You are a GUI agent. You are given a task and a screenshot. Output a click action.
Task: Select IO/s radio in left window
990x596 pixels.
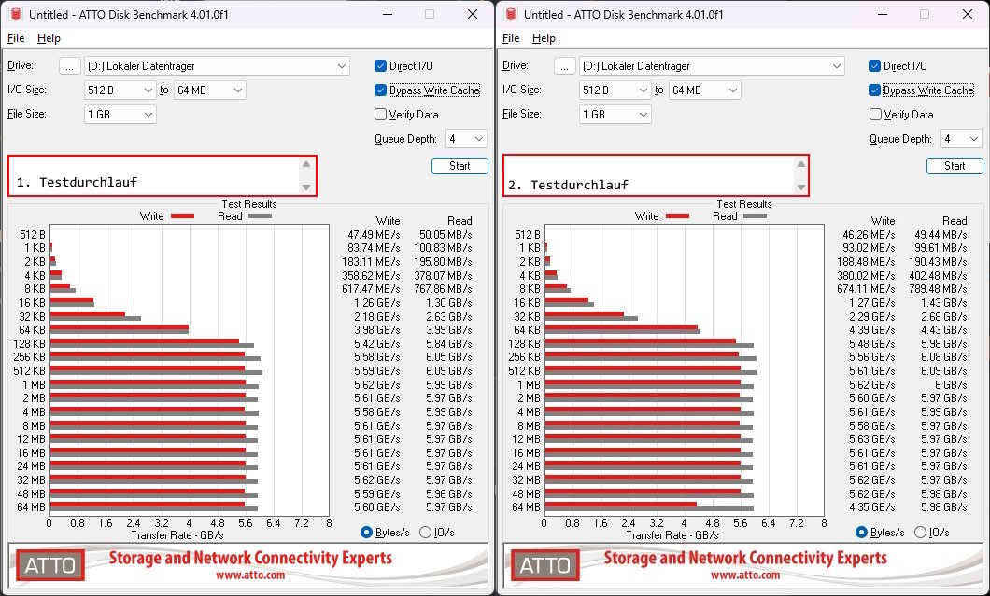(426, 533)
